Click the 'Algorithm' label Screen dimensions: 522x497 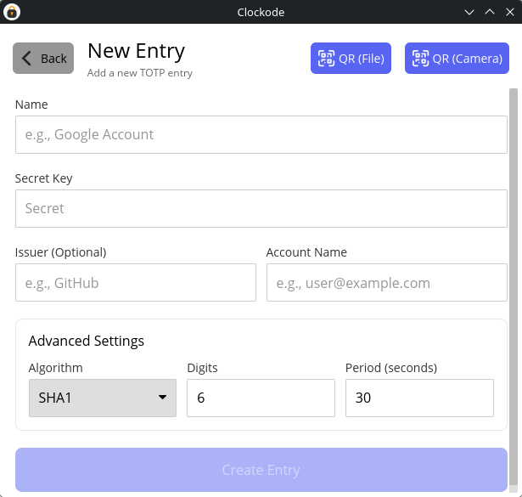(56, 368)
